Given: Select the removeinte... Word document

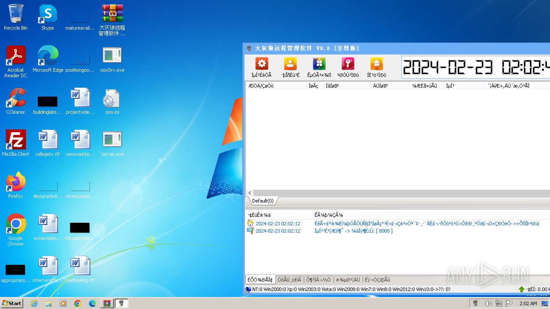Looking at the screenshot, I should click(x=80, y=143).
